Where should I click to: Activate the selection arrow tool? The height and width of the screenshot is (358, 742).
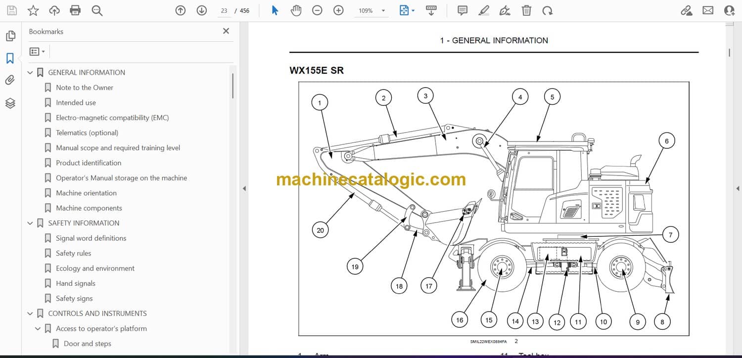(x=275, y=10)
